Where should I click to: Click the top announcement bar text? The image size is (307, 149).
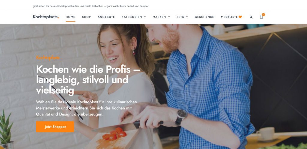91,6
